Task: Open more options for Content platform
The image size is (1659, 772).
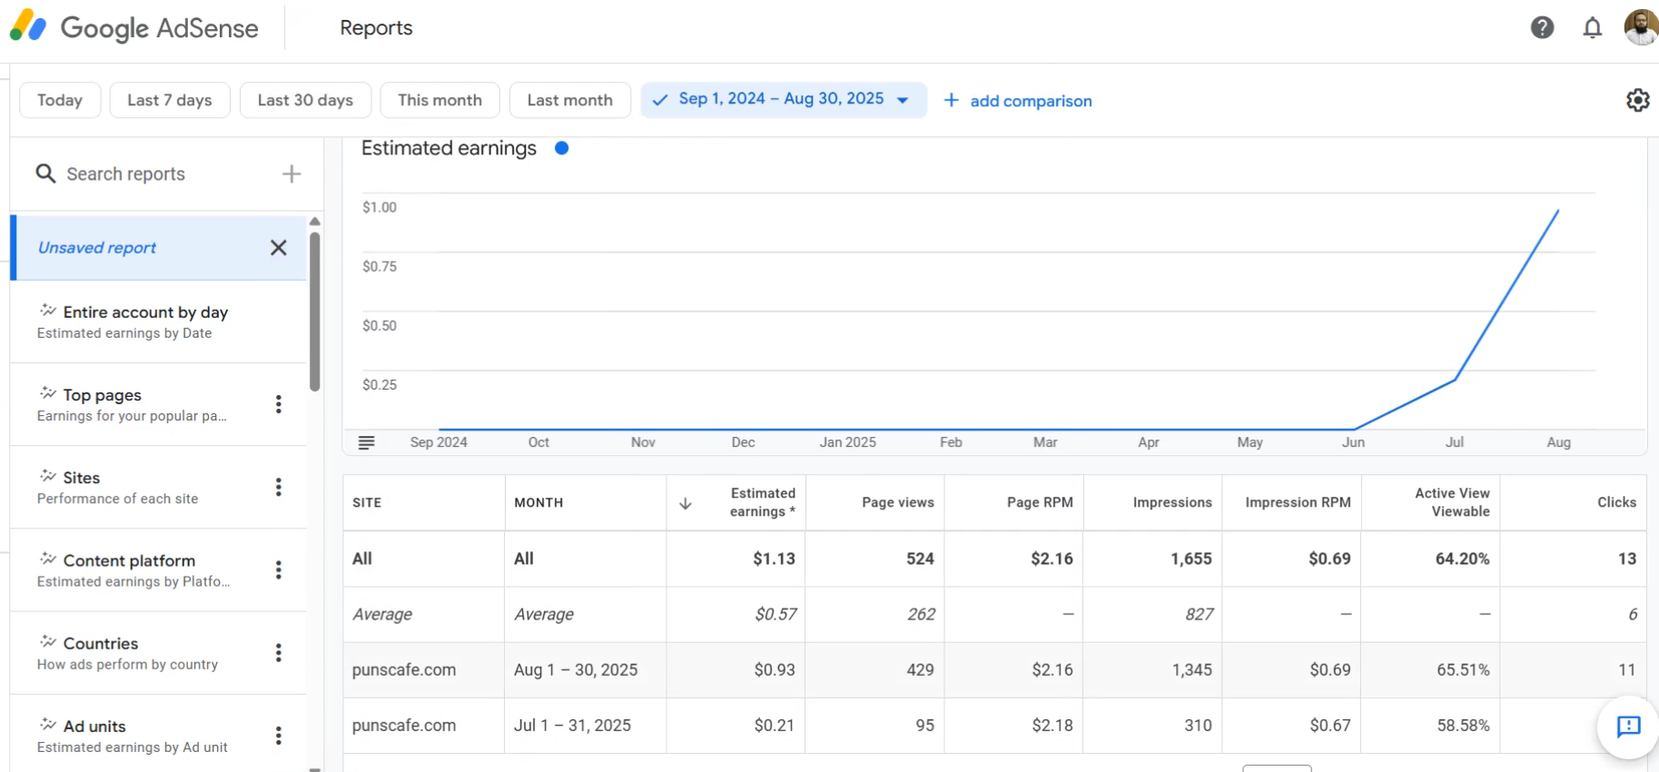Action: tap(279, 569)
